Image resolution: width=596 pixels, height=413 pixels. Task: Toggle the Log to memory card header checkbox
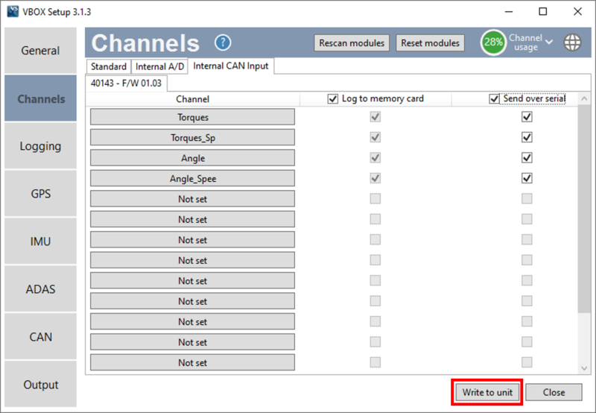pos(332,99)
